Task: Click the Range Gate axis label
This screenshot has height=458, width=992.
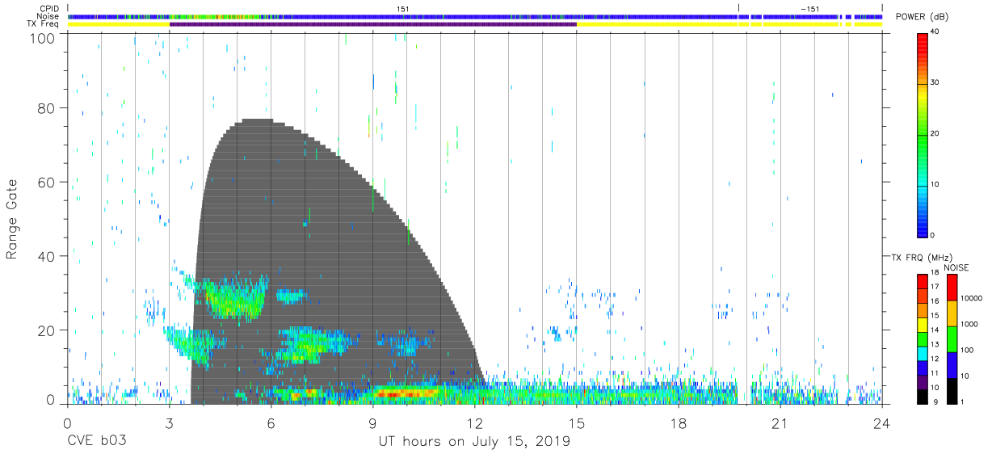Action: (13, 219)
